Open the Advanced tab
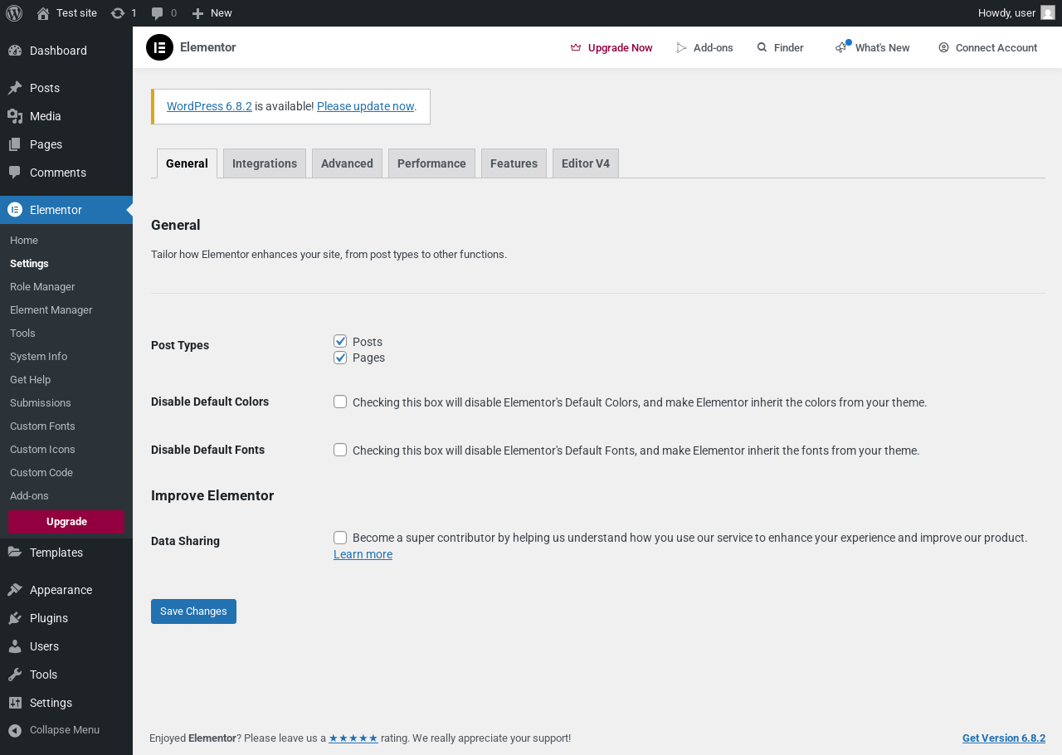The image size is (1062, 755). pyautogui.click(x=347, y=163)
